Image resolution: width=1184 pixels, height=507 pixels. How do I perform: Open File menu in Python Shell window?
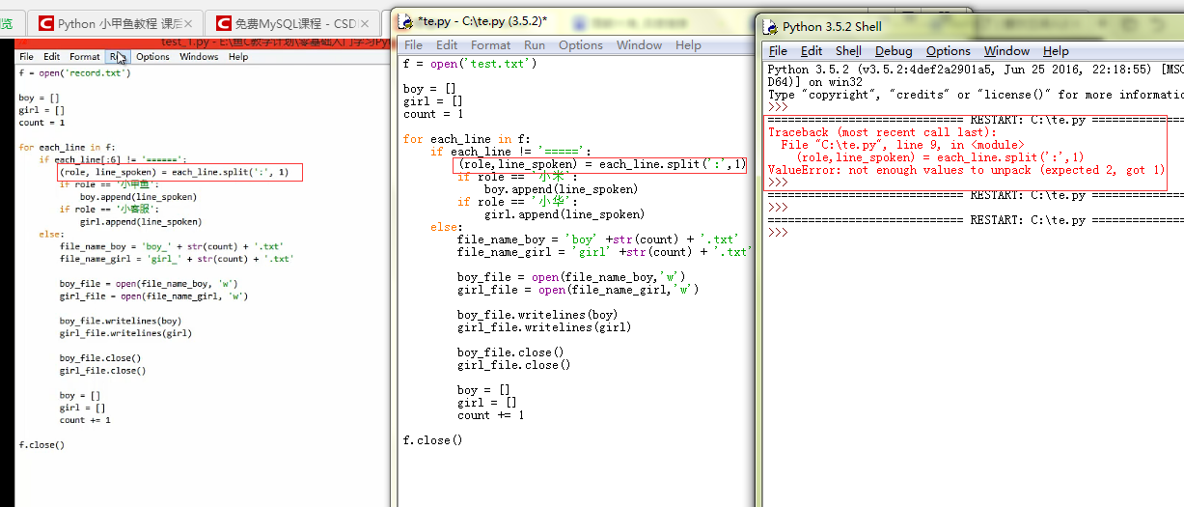click(778, 51)
